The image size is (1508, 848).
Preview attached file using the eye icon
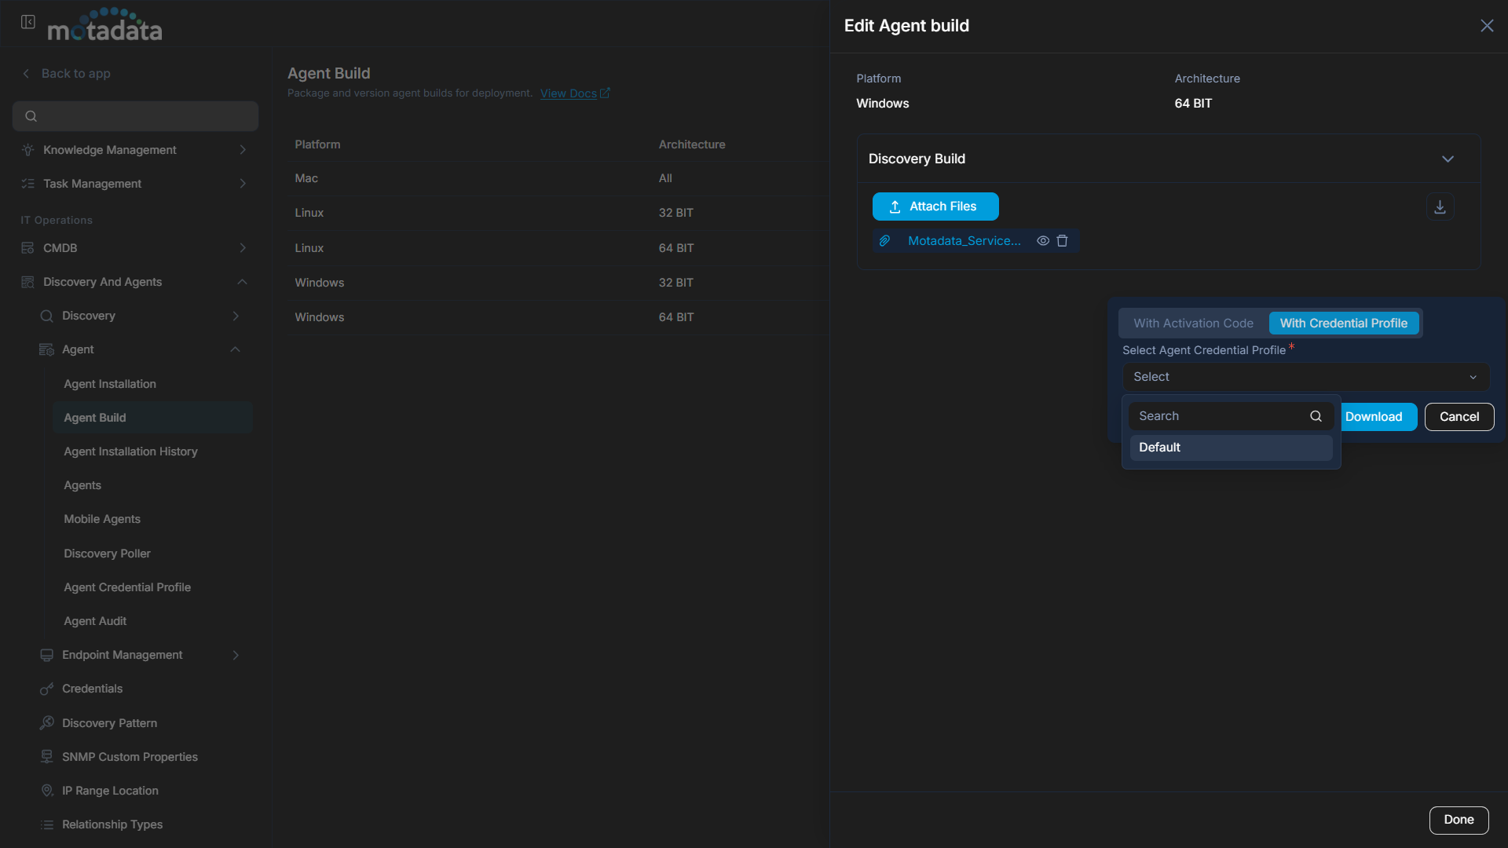coord(1043,241)
